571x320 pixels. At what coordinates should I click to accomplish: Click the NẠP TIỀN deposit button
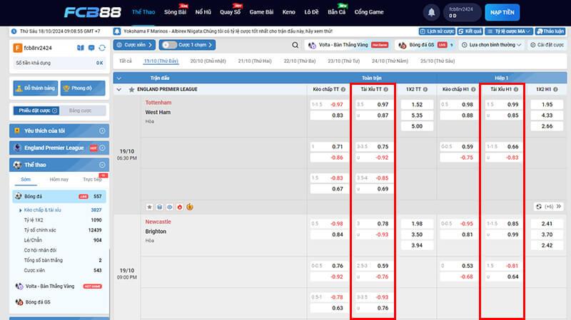click(x=502, y=13)
